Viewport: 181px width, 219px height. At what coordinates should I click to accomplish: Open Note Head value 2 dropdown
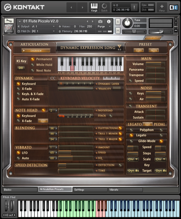[x=53, y=111]
